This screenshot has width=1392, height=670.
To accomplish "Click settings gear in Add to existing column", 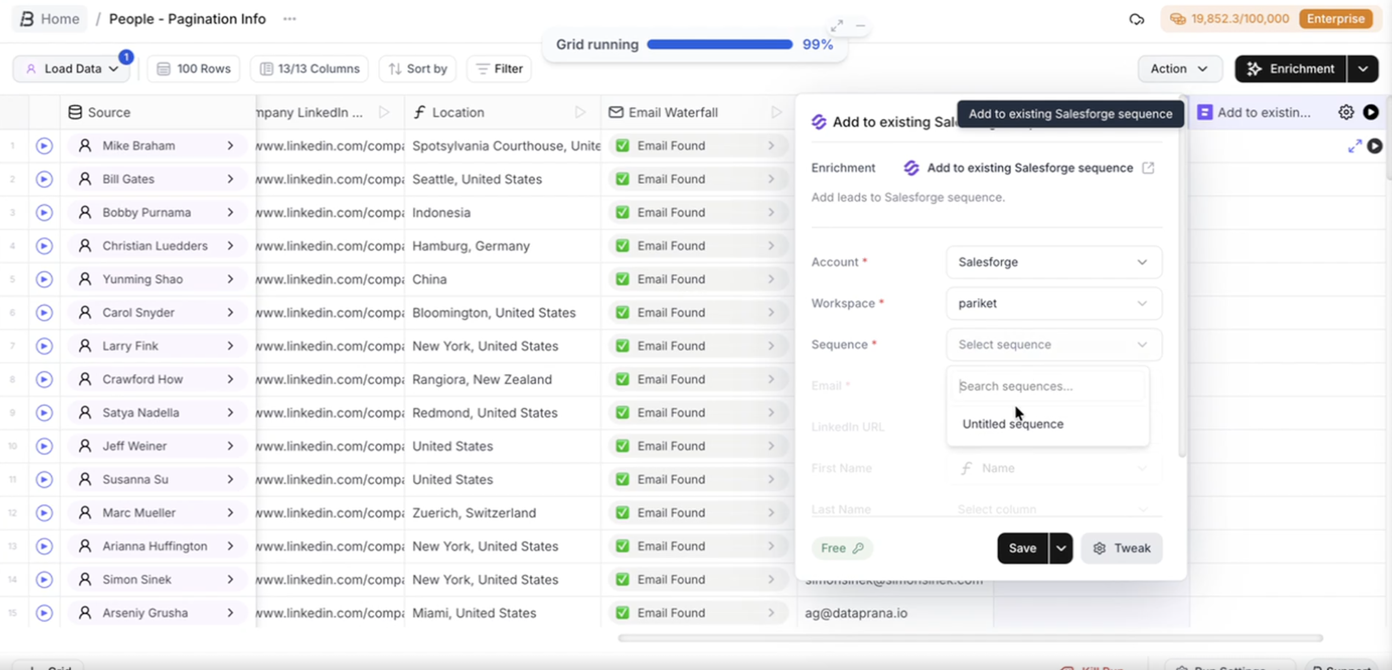I will tap(1345, 113).
